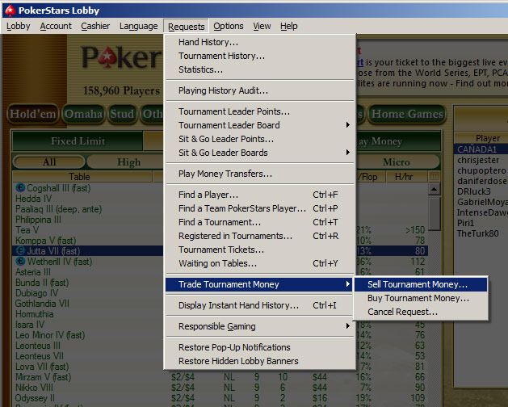Click the euro icon beside Cogshall III

tap(20, 187)
